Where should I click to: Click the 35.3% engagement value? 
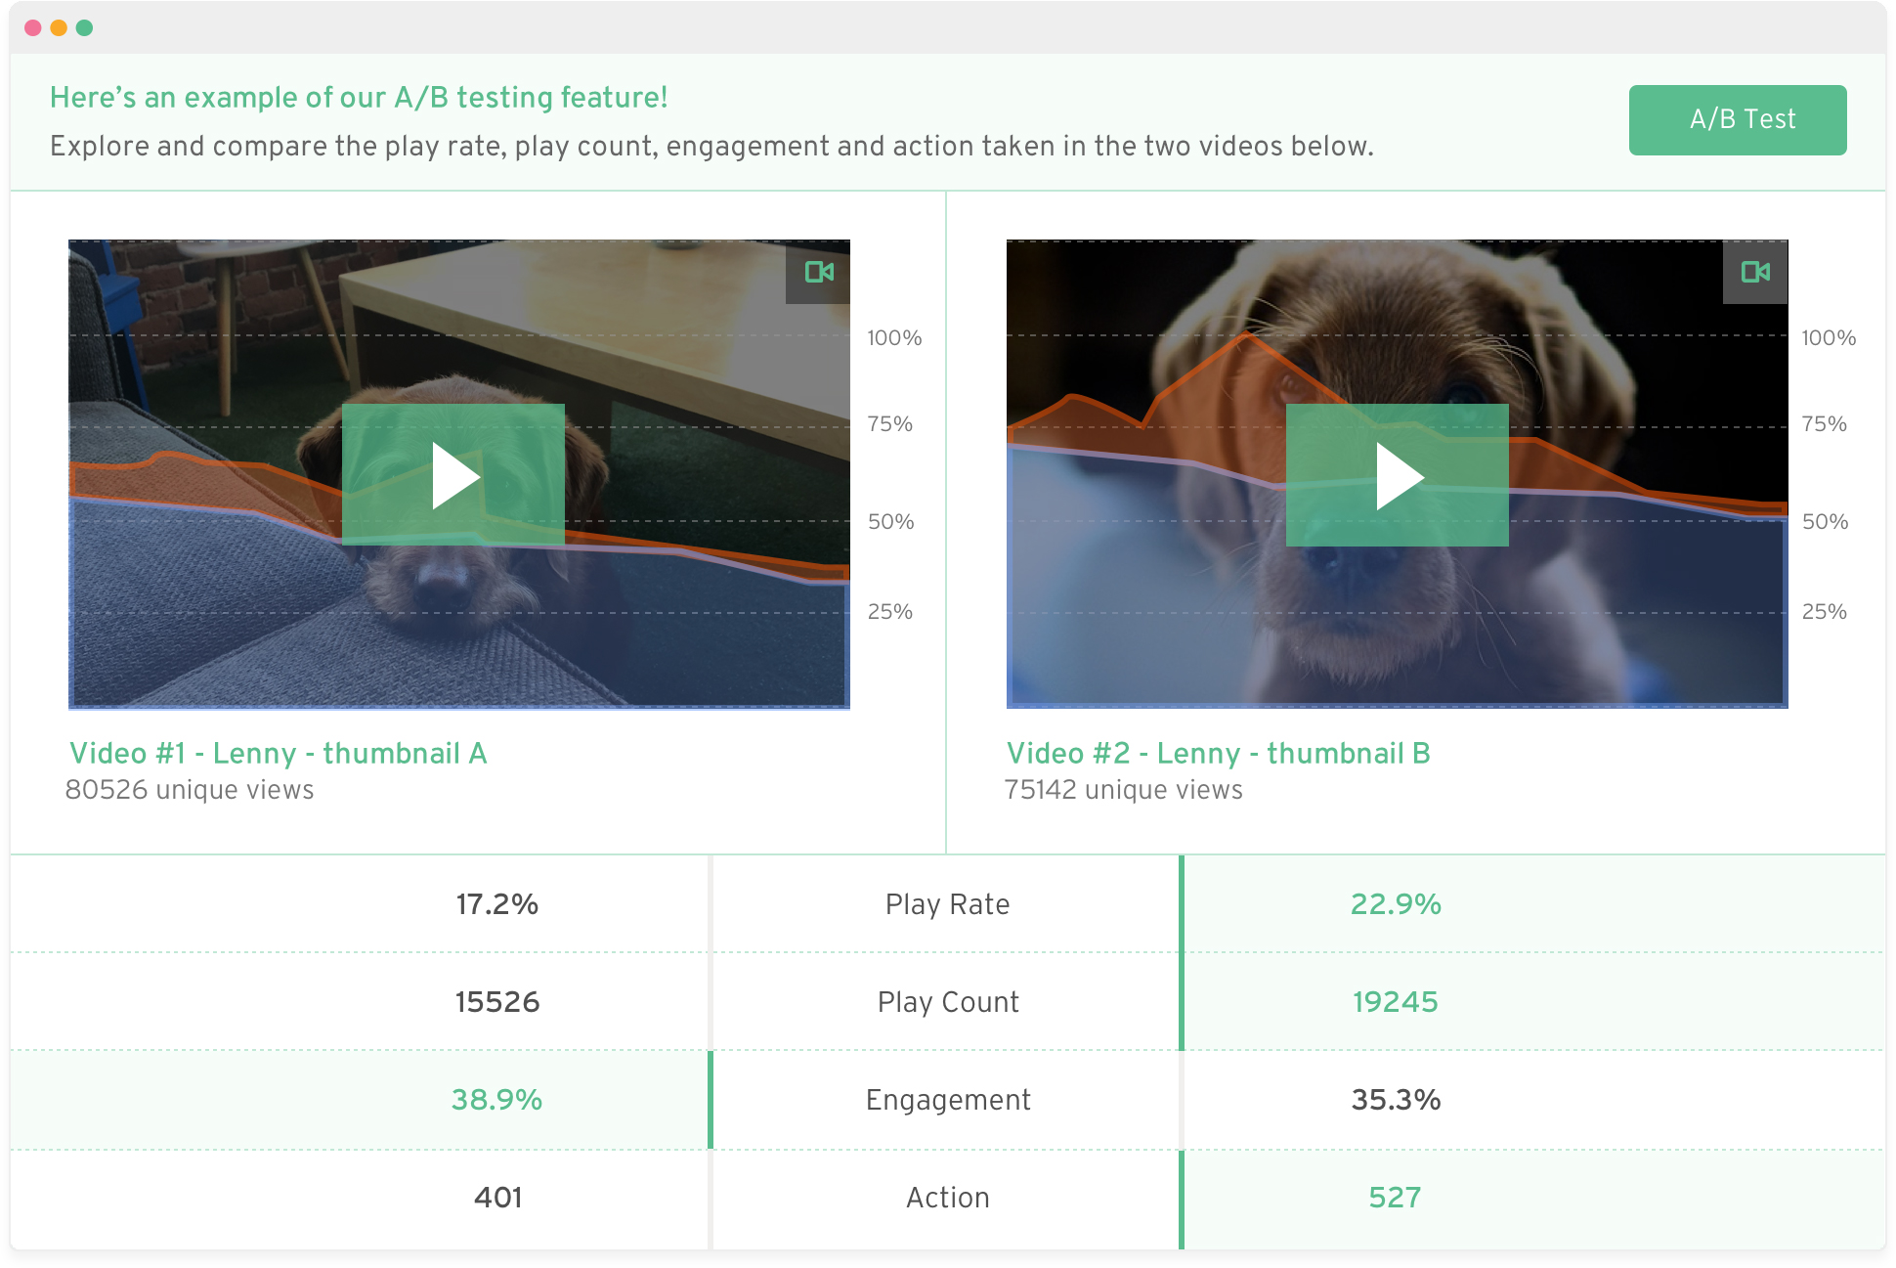pos(1396,1100)
